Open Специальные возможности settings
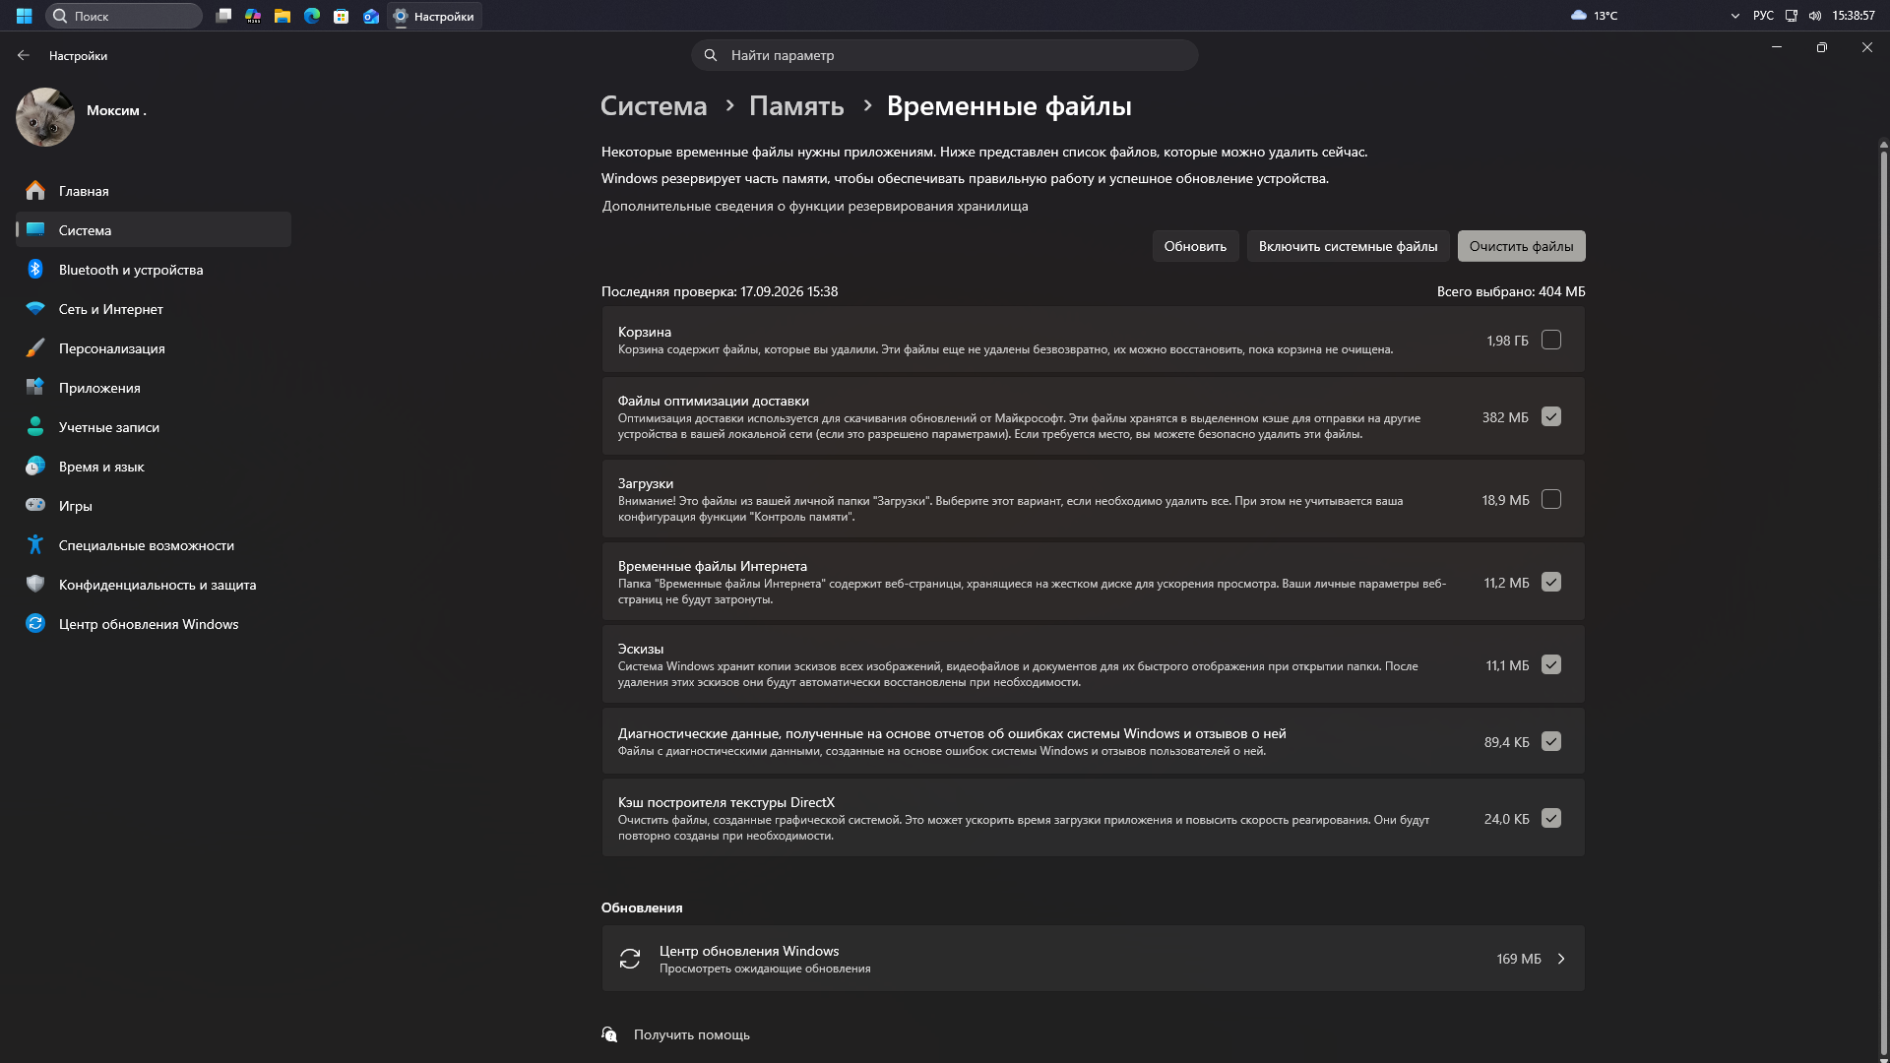Viewport: 1890px width, 1063px height. 154,545
